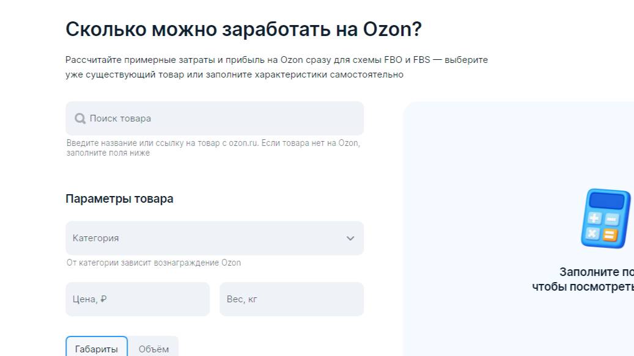
Task: Click the Параметры товара section title
Action: pyautogui.click(x=119, y=199)
